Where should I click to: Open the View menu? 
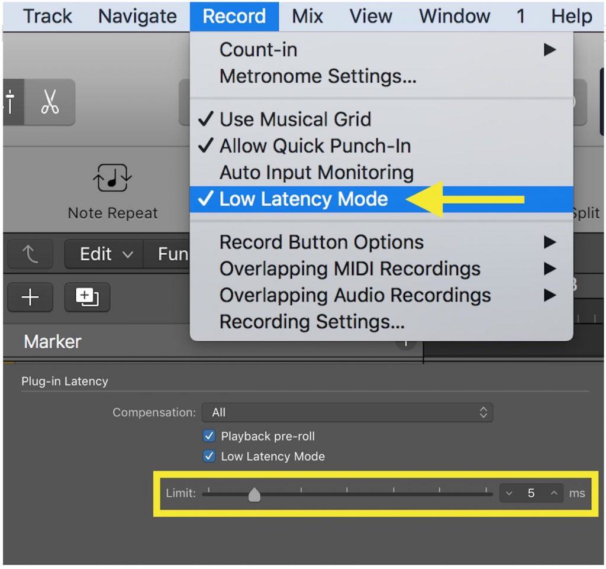pyautogui.click(x=370, y=16)
